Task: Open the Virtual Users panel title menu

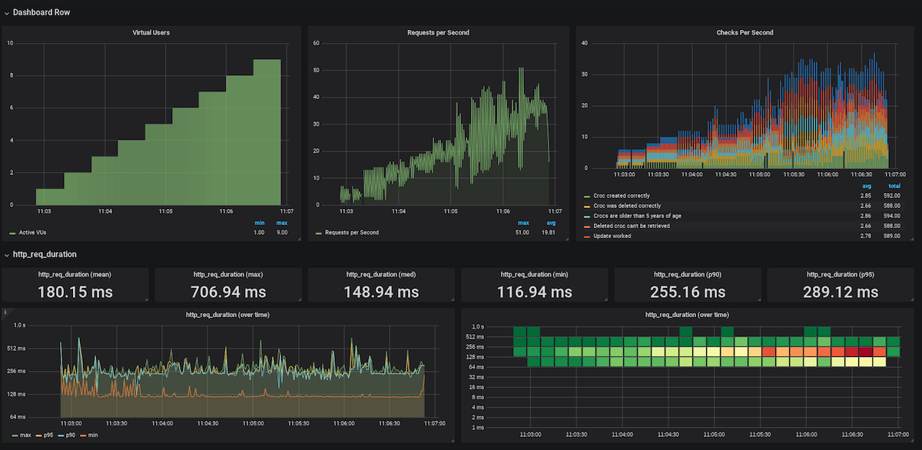Action: coord(151,33)
